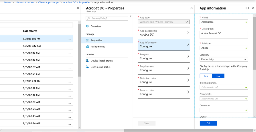Collapse the menu with double-chevron icon
The image size is (256, 132).
pos(130,16)
